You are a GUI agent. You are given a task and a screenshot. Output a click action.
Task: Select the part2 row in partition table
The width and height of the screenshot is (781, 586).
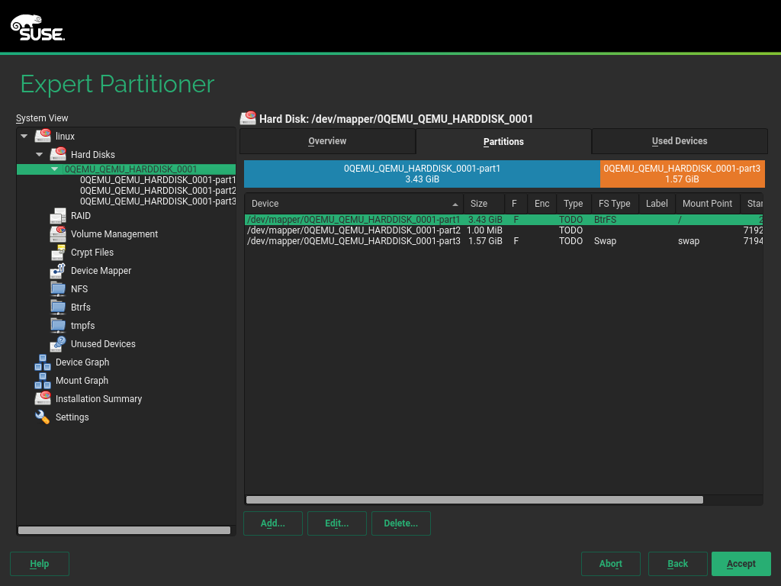tap(353, 230)
